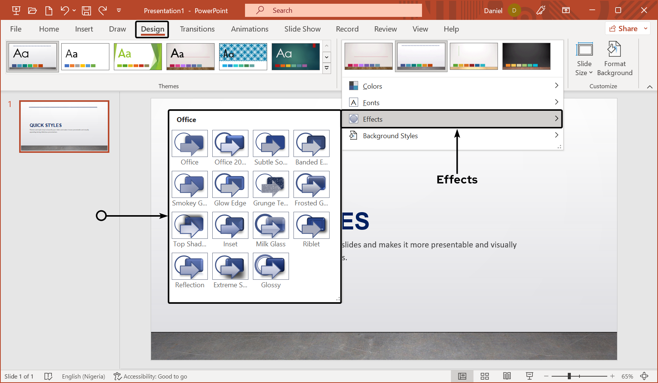Open the Slide Size dropdown
Screen dimensions: 658x383
coord(584,59)
